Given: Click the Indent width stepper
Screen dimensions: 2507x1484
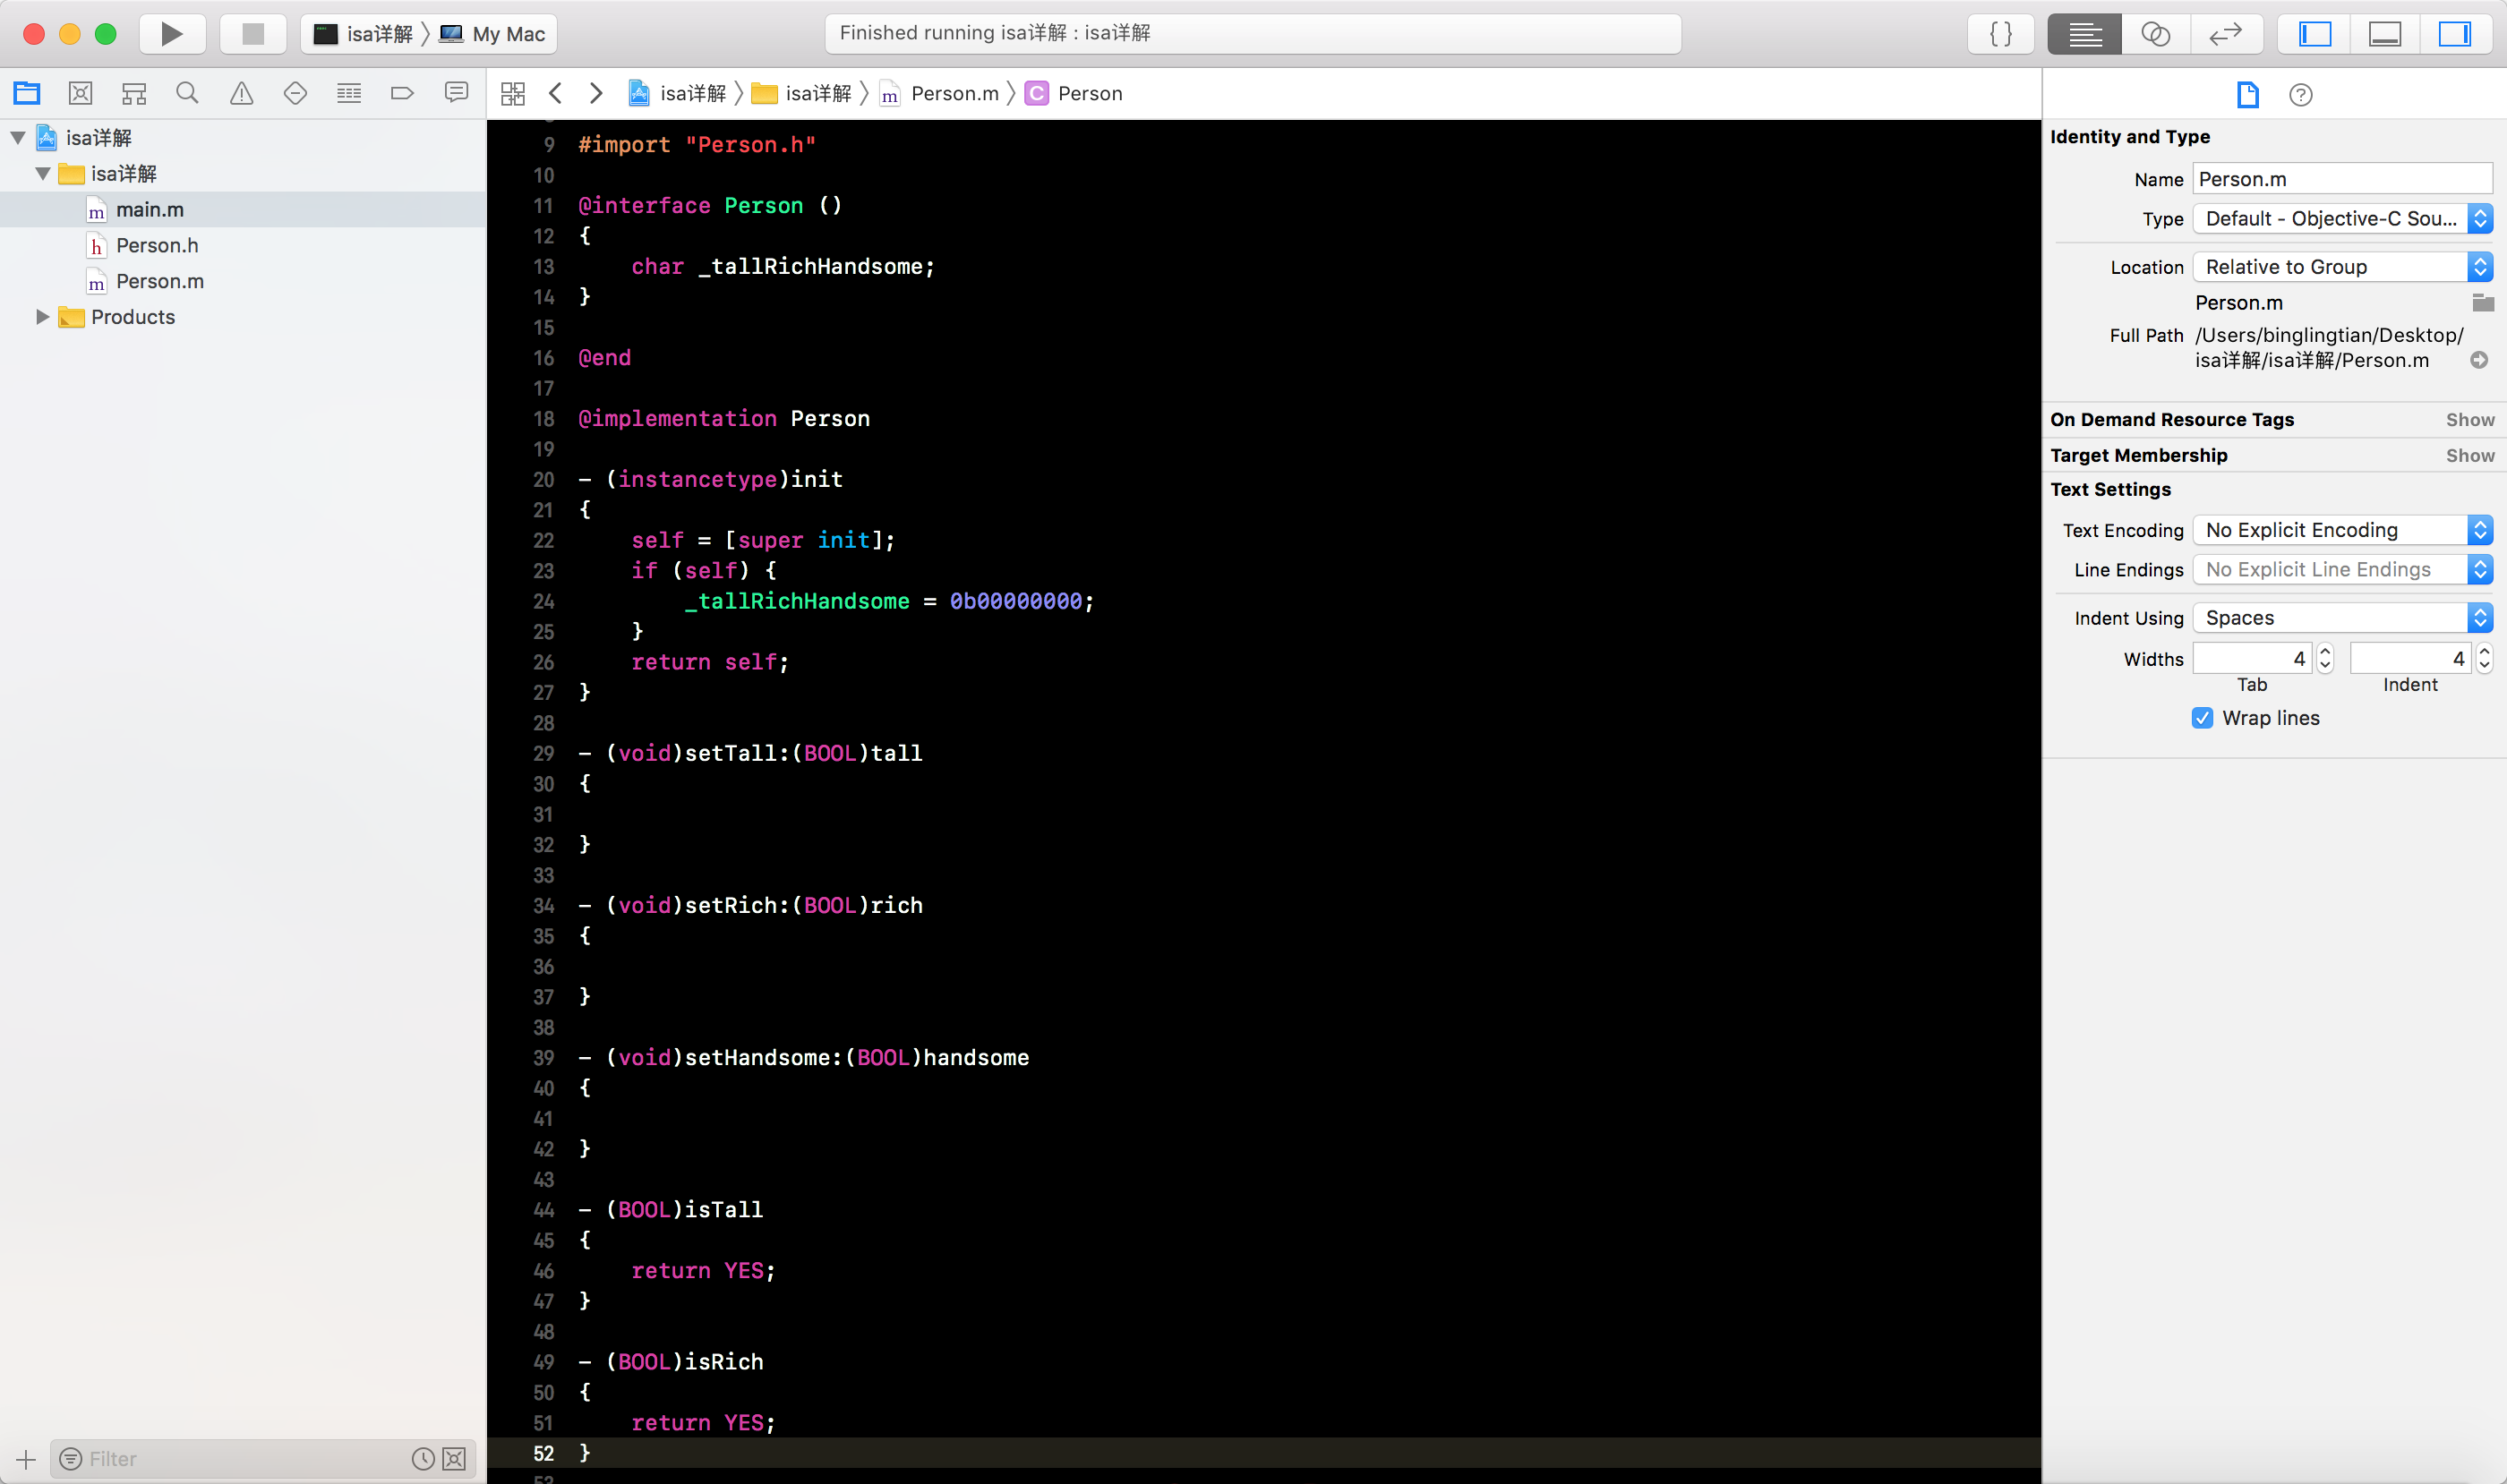Looking at the screenshot, I should coord(2484,659).
